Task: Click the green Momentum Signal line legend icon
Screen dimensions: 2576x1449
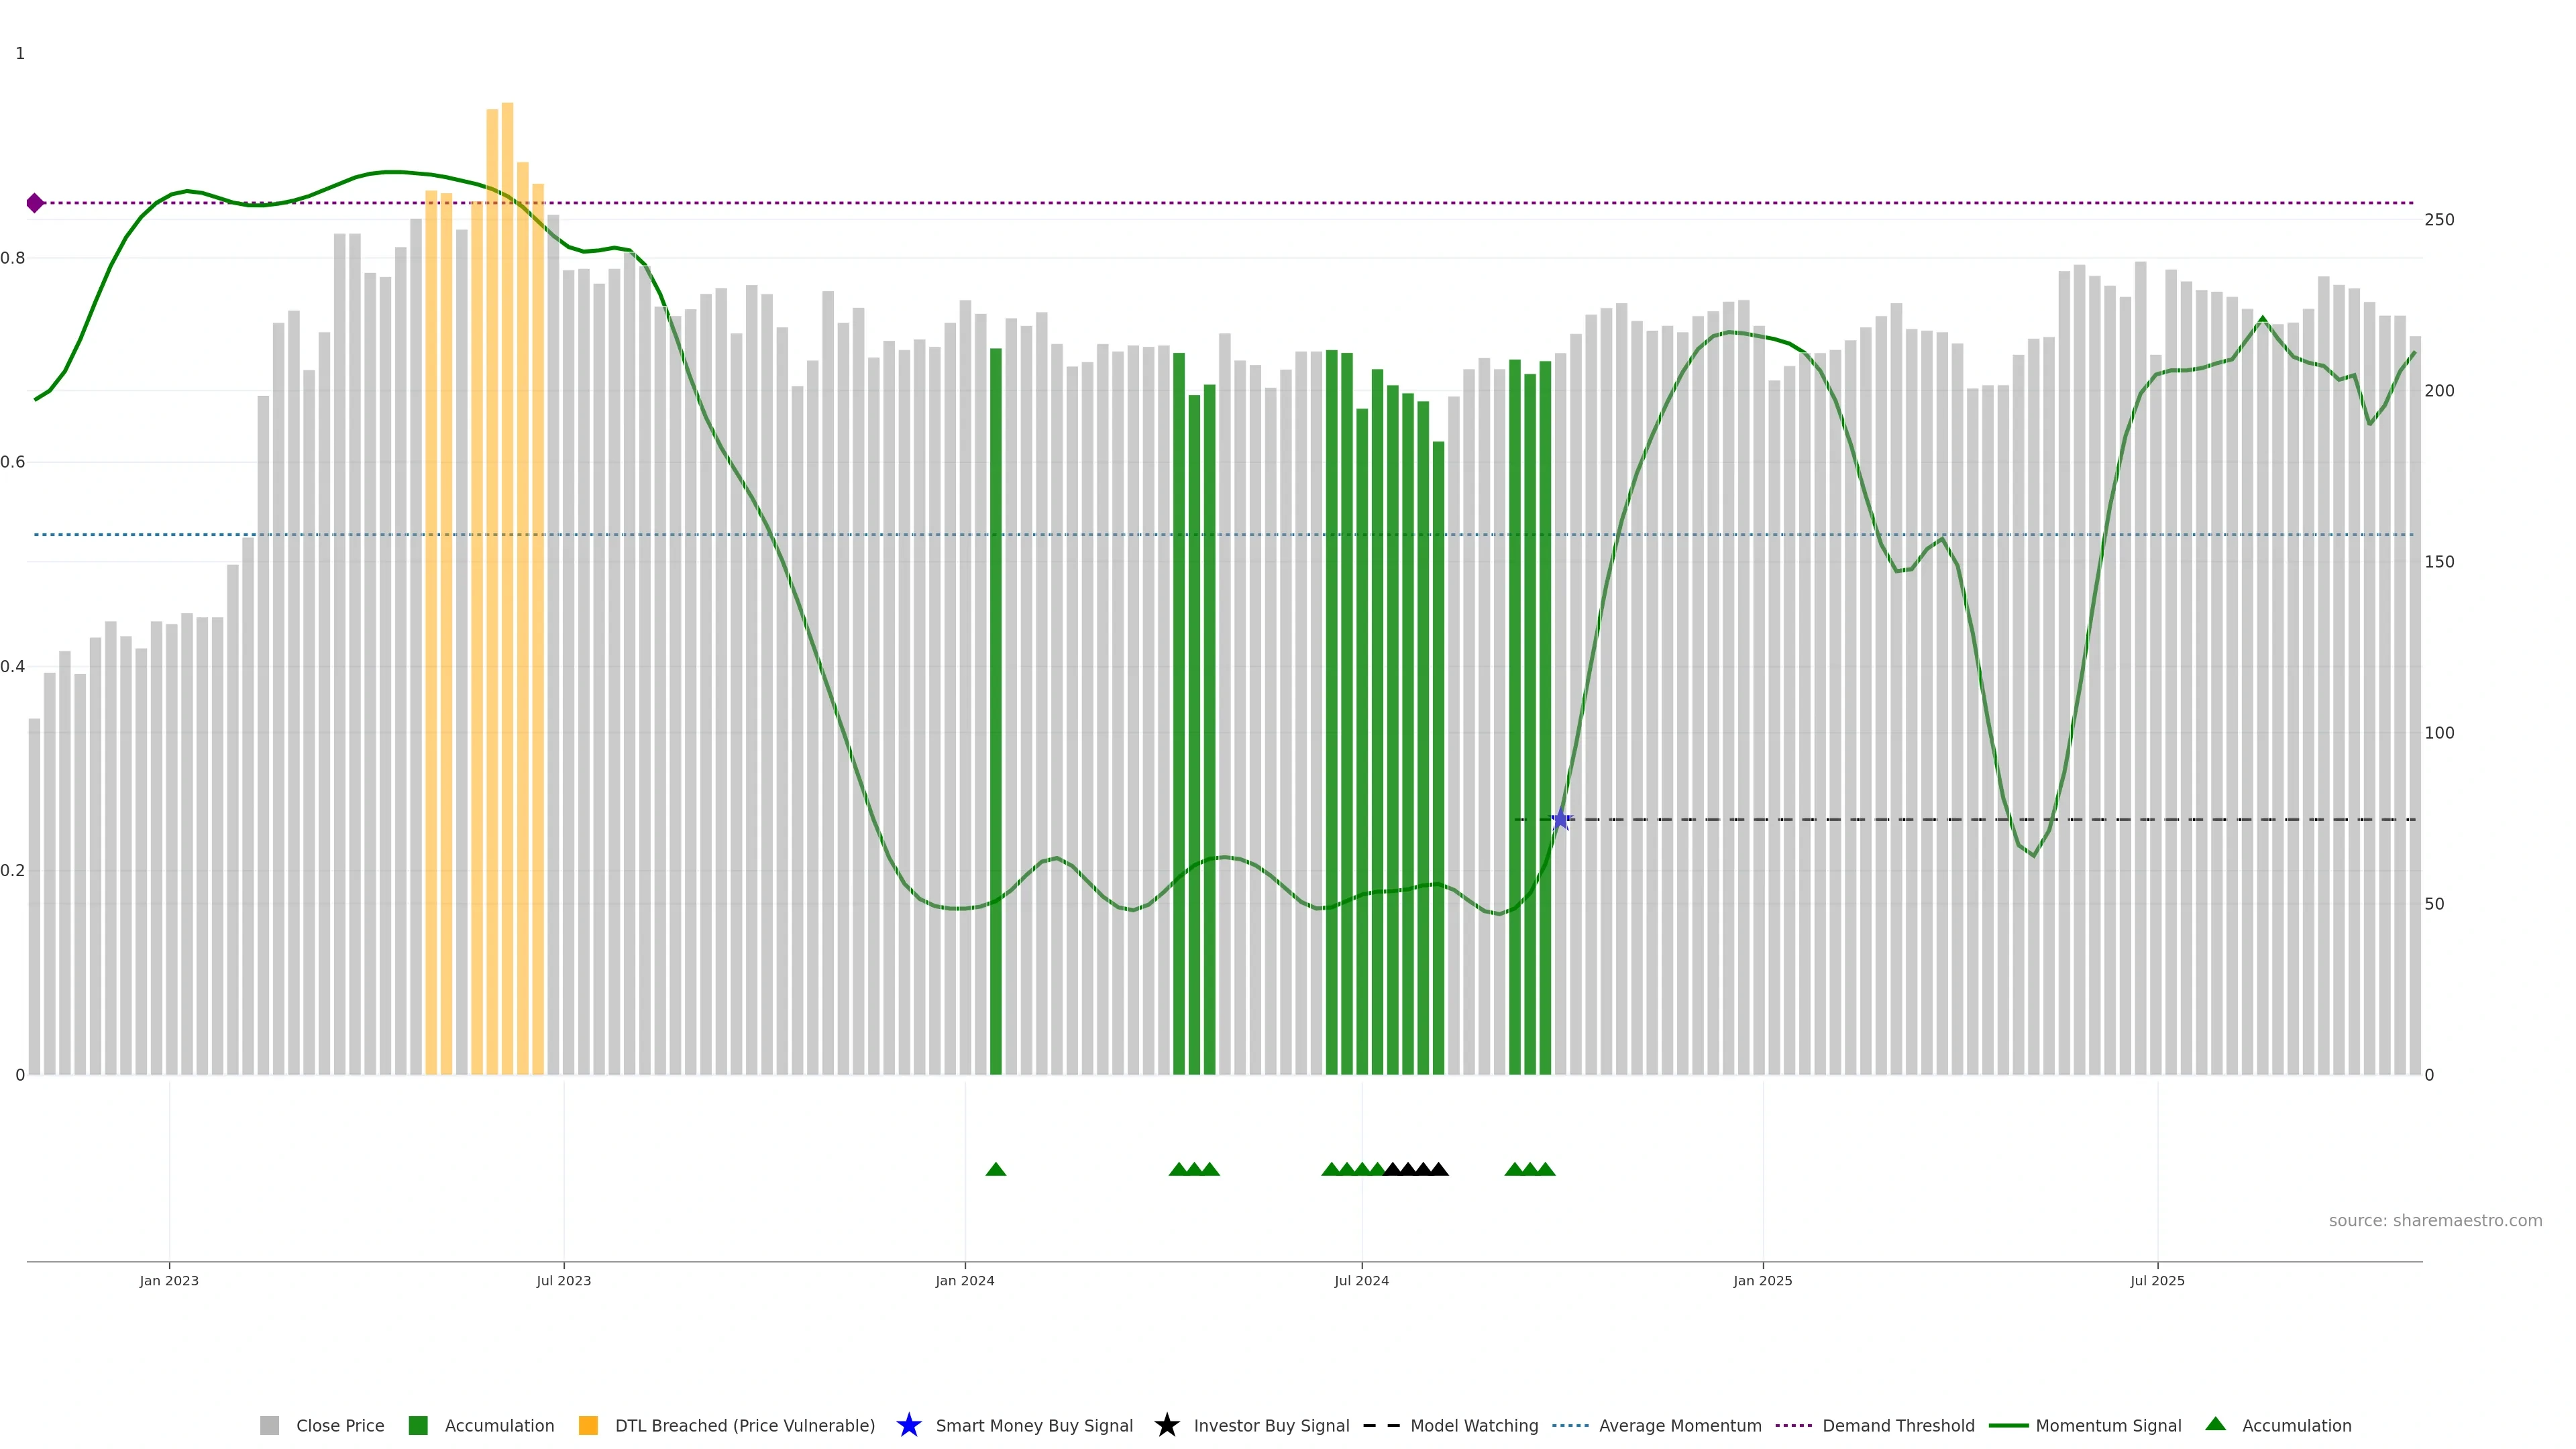Action: [x=2008, y=1425]
